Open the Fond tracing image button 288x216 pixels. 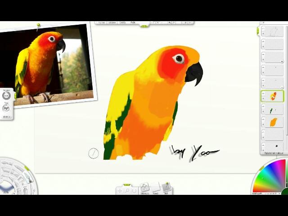(155, 189)
